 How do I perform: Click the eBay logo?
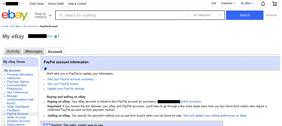15,15
